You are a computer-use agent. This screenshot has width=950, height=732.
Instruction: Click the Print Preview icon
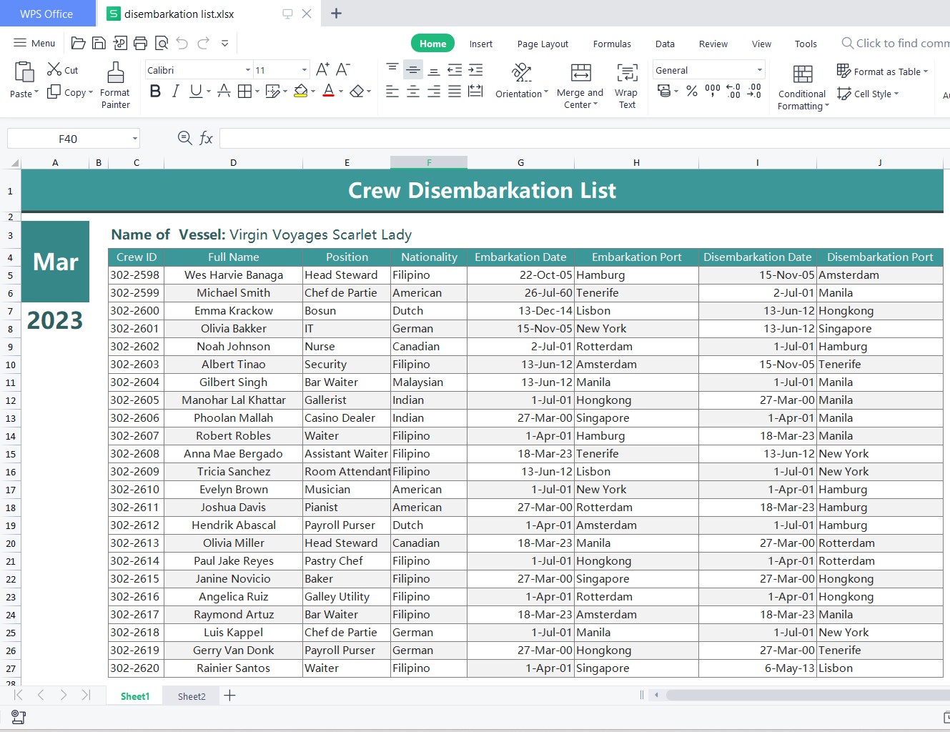pos(162,44)
